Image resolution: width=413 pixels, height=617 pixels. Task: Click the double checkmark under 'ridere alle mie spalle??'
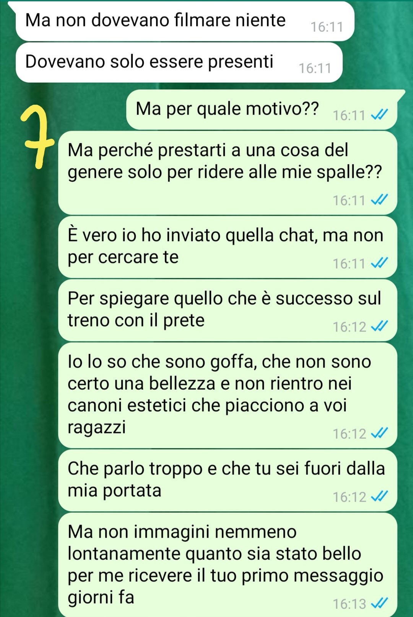pos(380,200)
